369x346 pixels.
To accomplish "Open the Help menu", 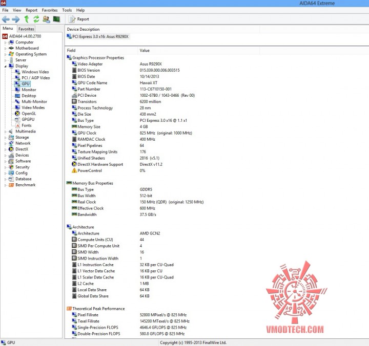I will click(80, 10).
